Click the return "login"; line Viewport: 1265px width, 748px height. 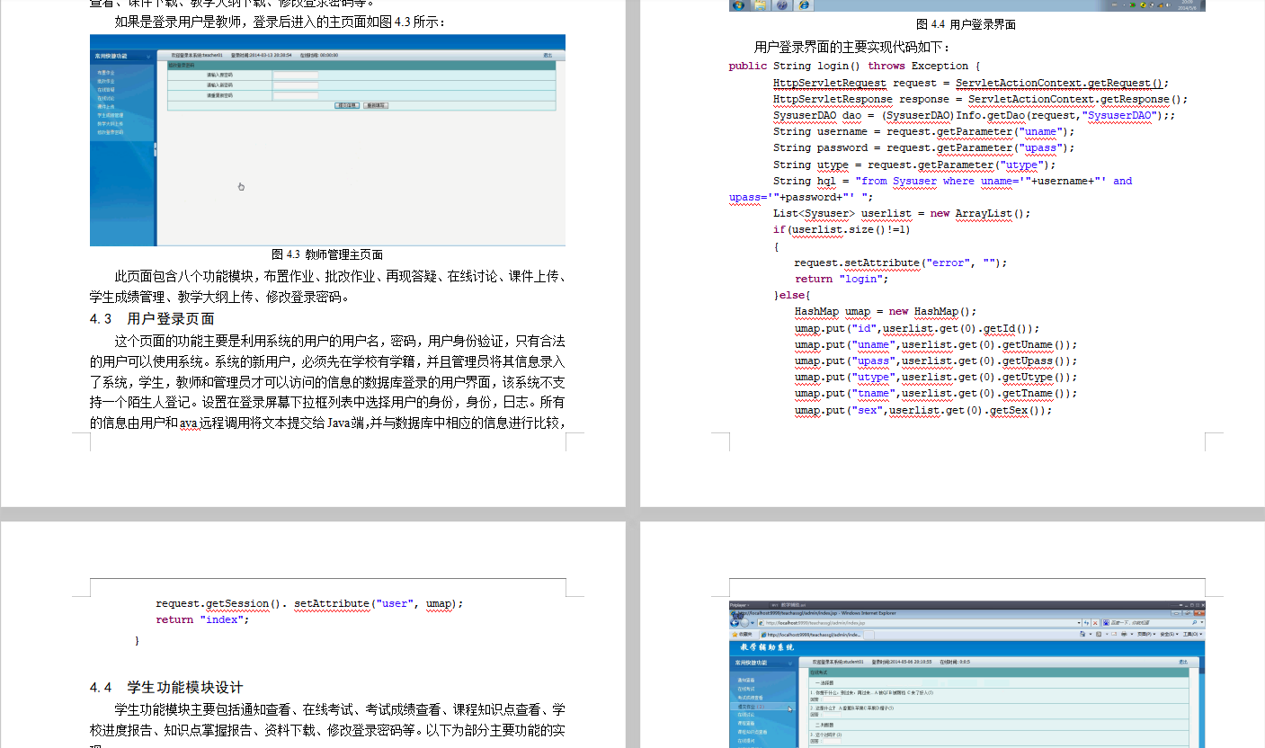(842, 279)
